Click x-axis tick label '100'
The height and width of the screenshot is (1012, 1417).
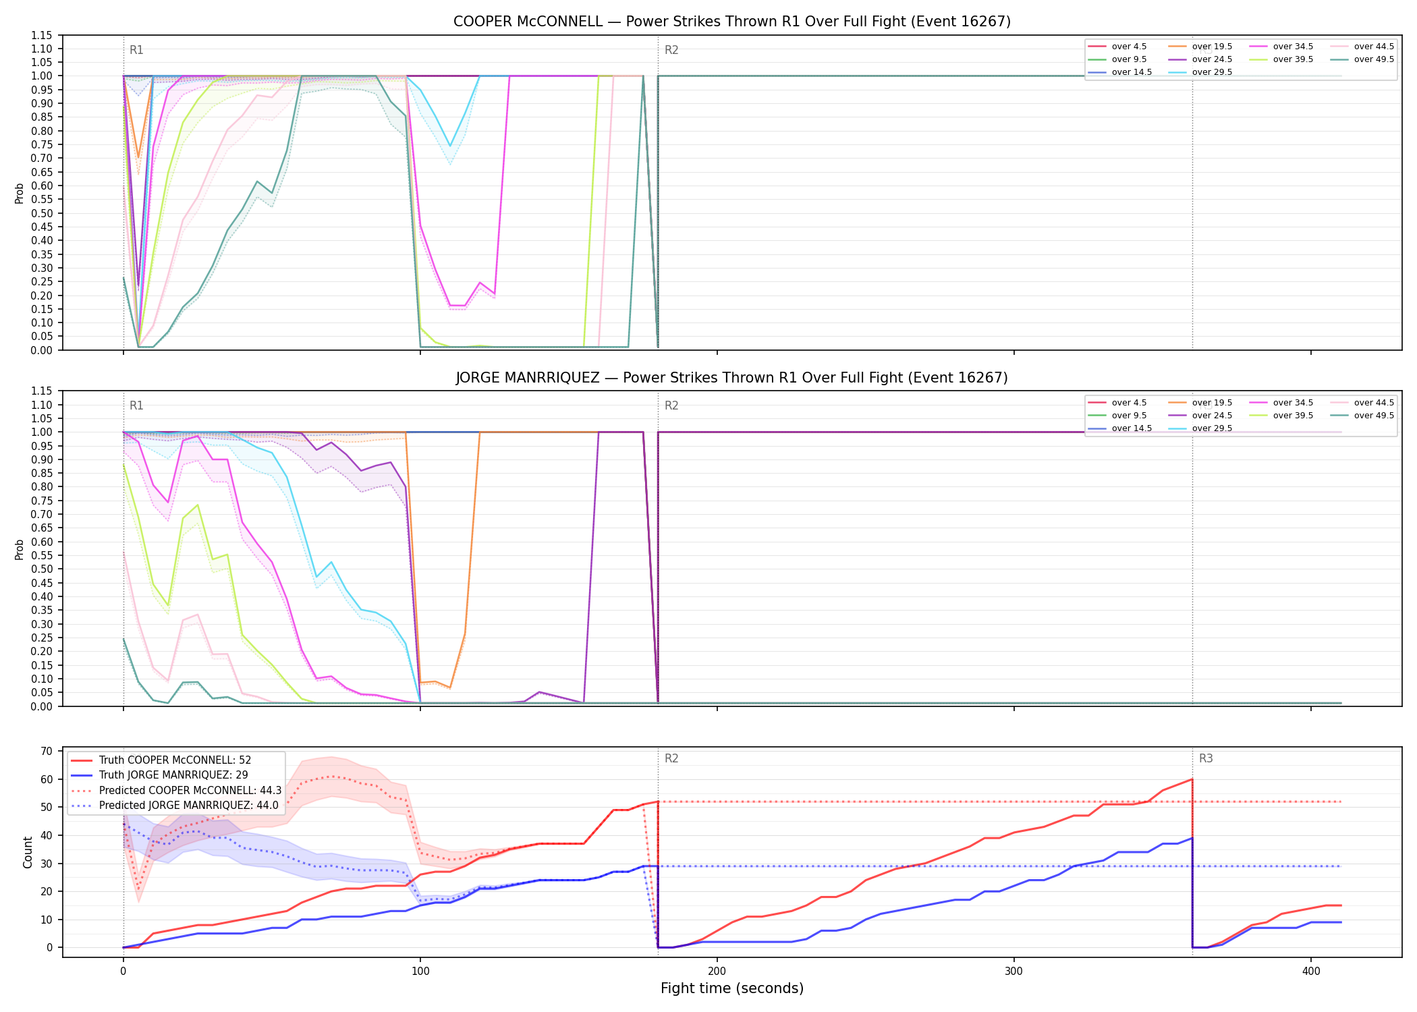(x=420, y=971)
